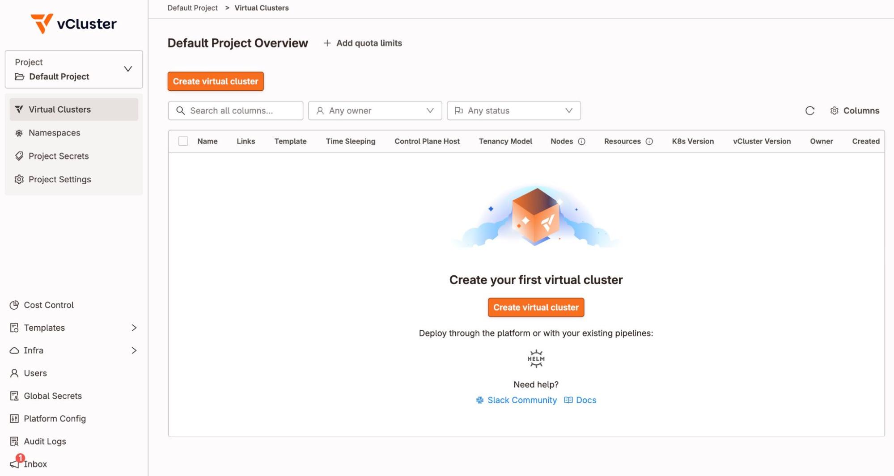Click the Templates document icon
The height and width of the screenshot is (476, 894).
click(14, 328)
